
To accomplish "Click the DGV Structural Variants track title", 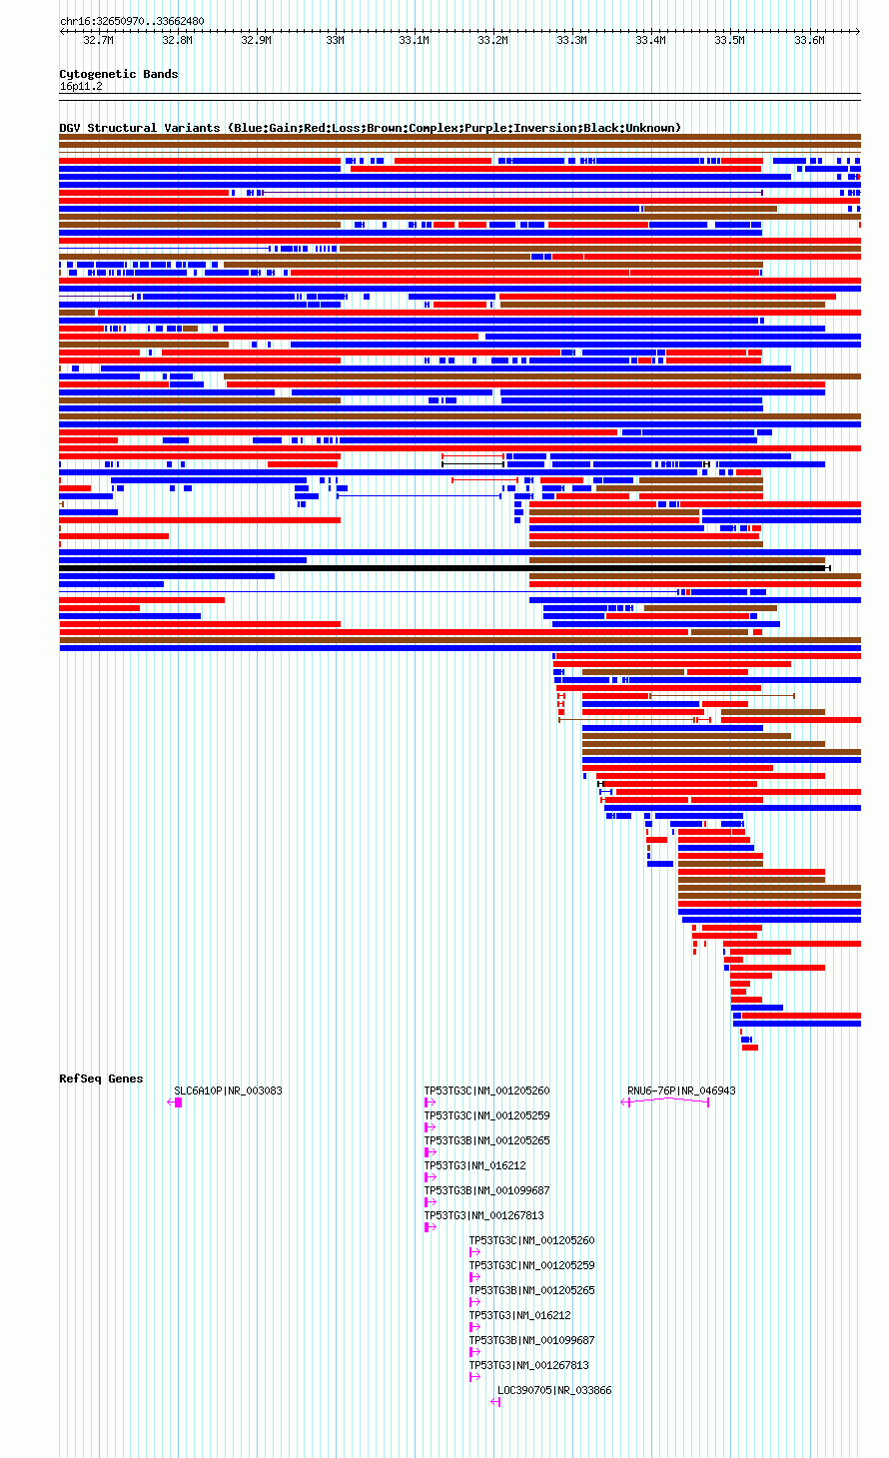I will tap(370, 128).
